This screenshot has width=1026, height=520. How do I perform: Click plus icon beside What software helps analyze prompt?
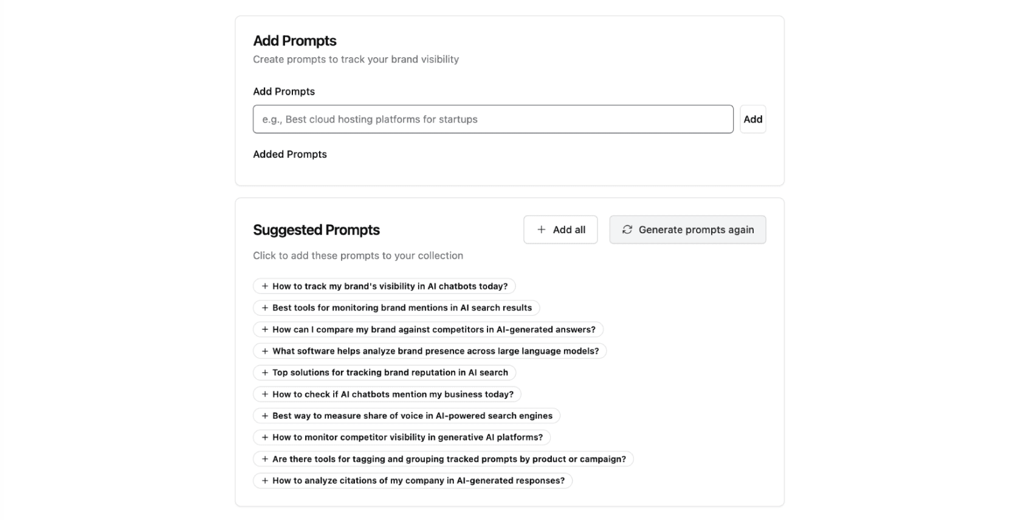[x=264, y=351]
